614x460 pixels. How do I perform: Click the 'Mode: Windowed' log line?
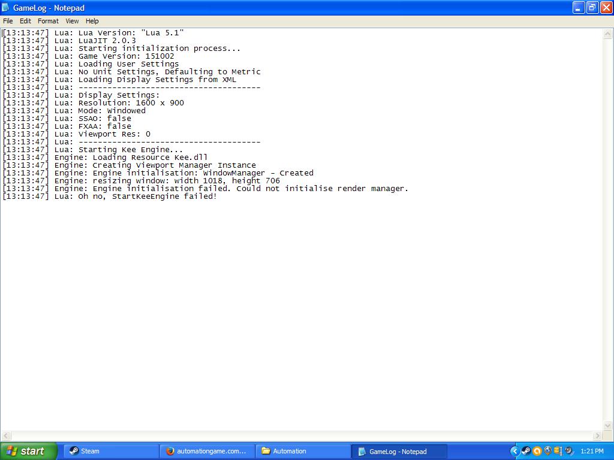click(74, 111)
